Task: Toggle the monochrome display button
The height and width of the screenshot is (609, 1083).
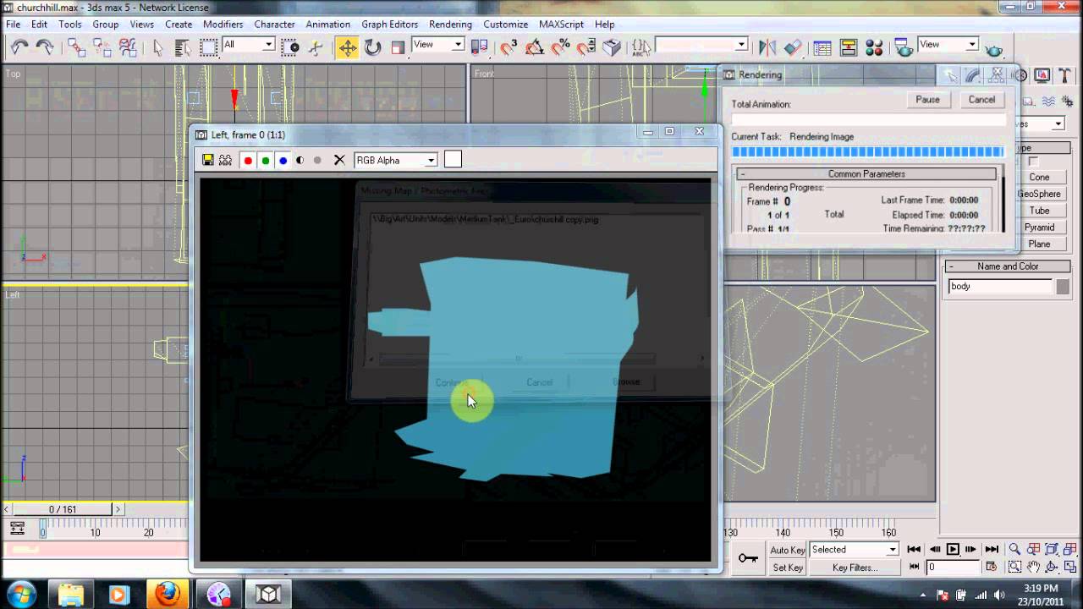Action: coord(317,160)
